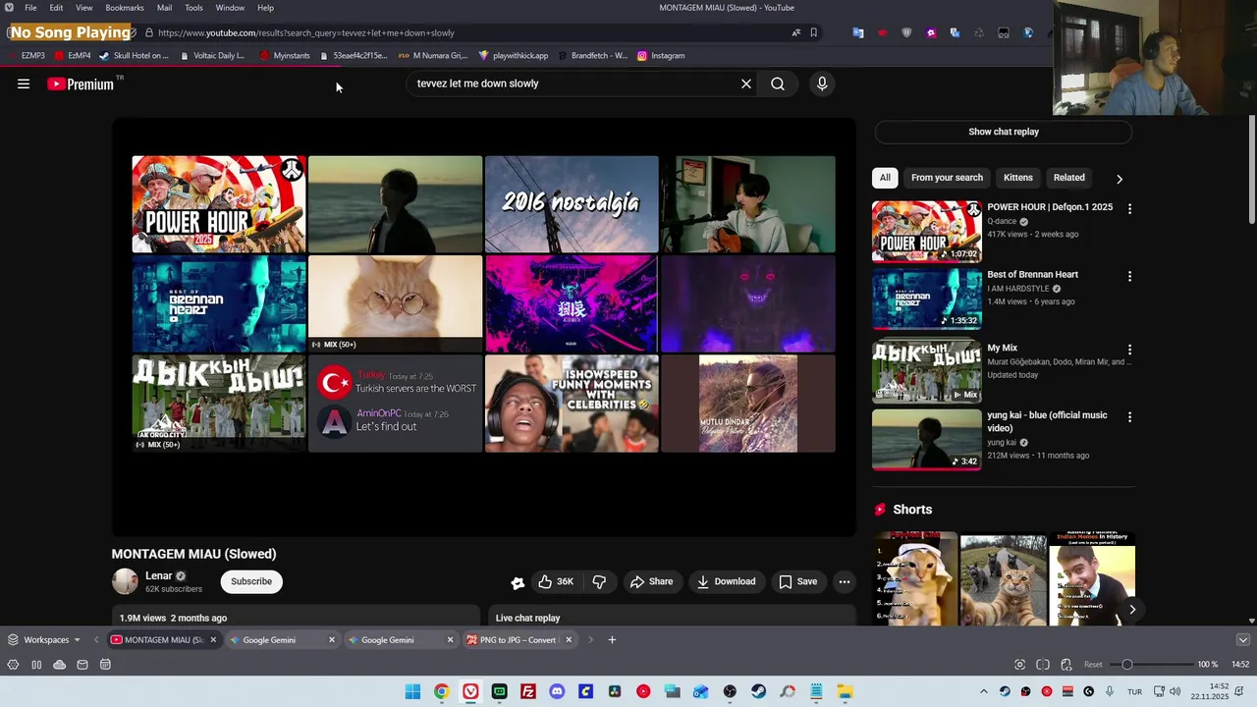This screenshot has width=1257, height=707.
Task: Open Windows Start button
Action: (412, 692)
